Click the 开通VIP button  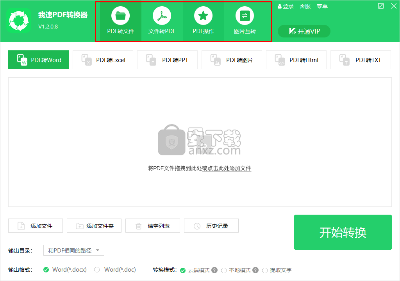304,31
